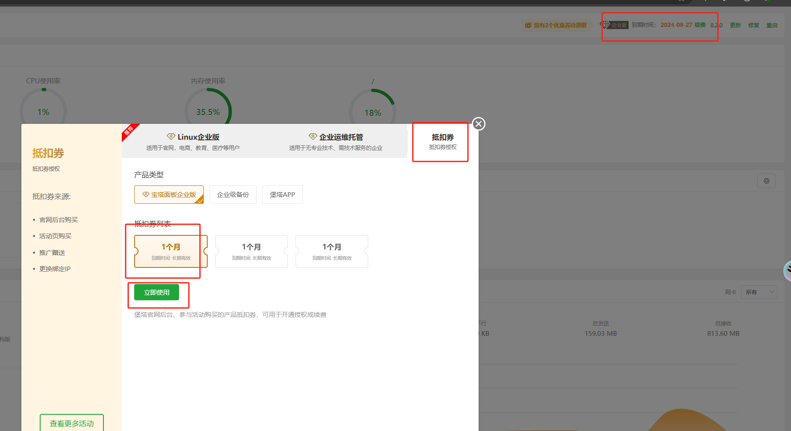
Task: Click the 推广赠送 list item
Action: tap(52, 252)
